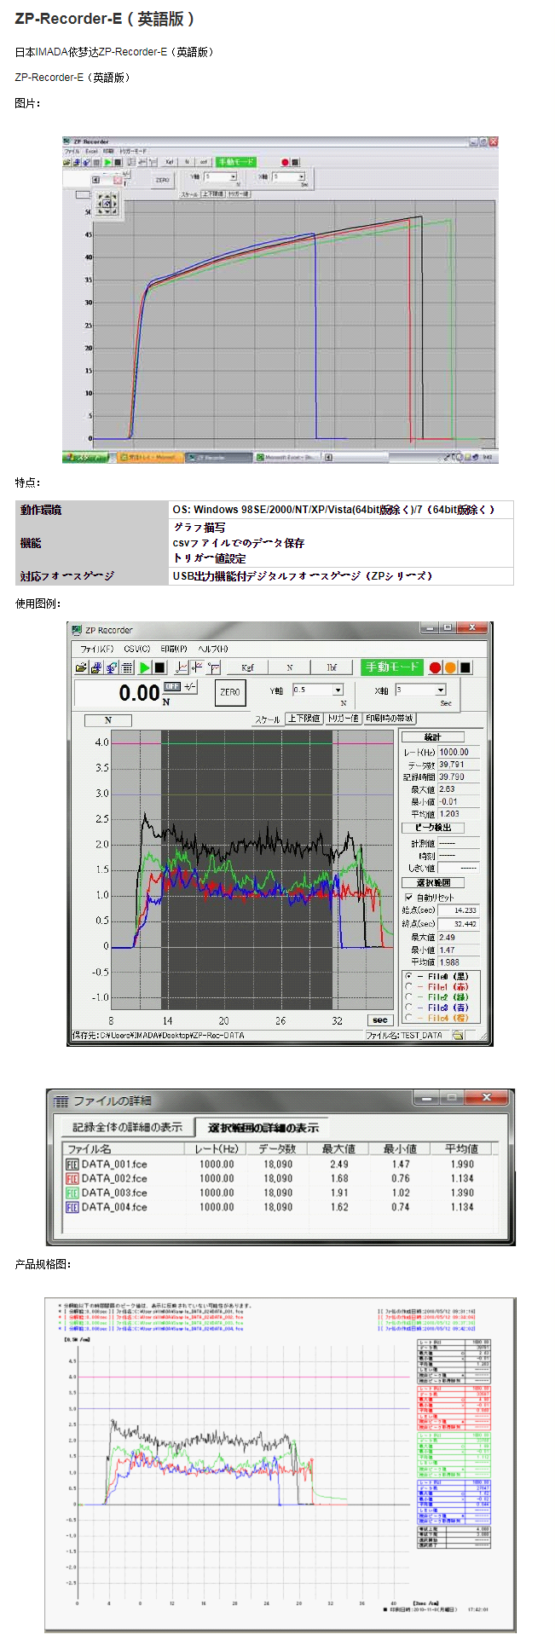555x1646 pixels.
Task: Click the orange circle indicator icon
Action: 450,667
